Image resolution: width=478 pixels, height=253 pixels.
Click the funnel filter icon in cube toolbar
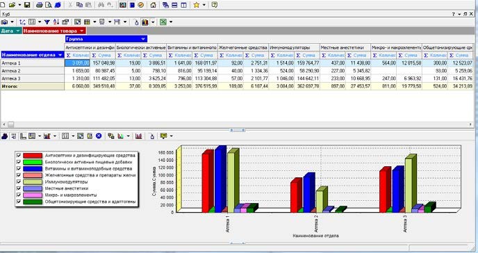[47, 22]
